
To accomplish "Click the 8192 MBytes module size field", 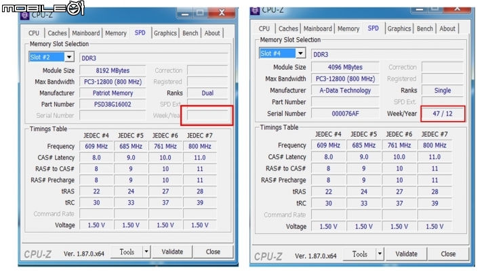I will (113, 70).
